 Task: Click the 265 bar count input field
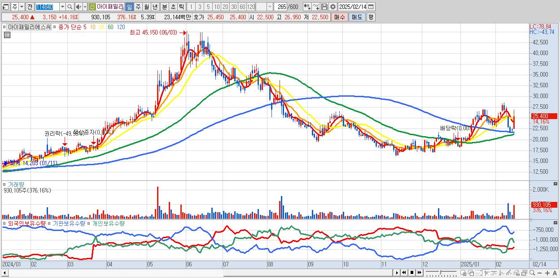click(281, 7)
